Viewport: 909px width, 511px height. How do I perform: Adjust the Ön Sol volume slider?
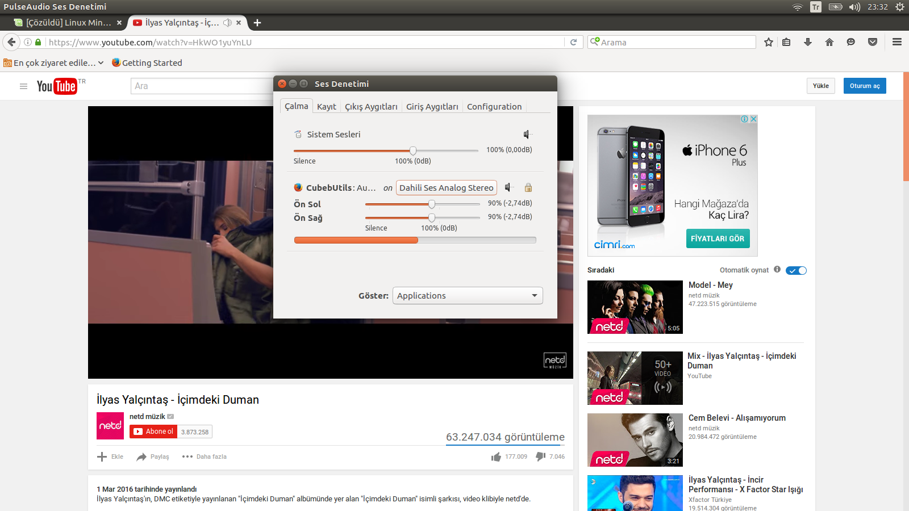pyautogui.click(x=432, y=204)
